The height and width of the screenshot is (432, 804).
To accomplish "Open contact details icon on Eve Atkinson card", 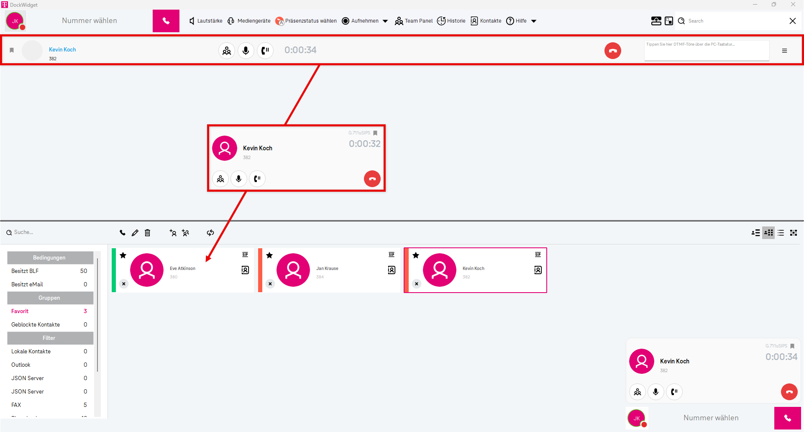I will tap(245, 270).
